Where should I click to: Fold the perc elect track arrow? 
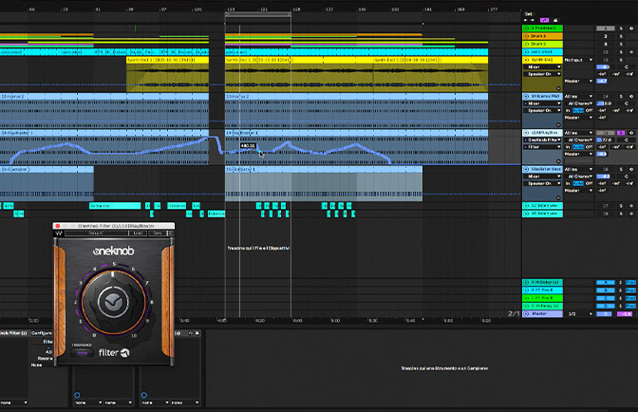point(526,52)
